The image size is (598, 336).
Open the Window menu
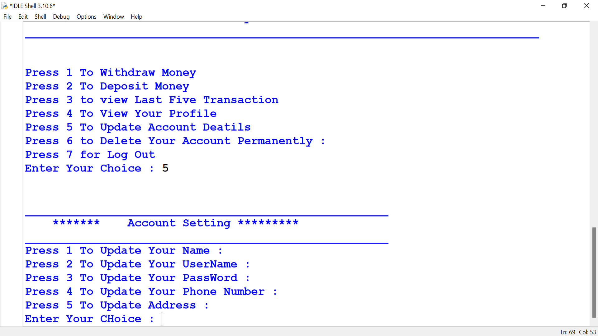click(113, 17)
